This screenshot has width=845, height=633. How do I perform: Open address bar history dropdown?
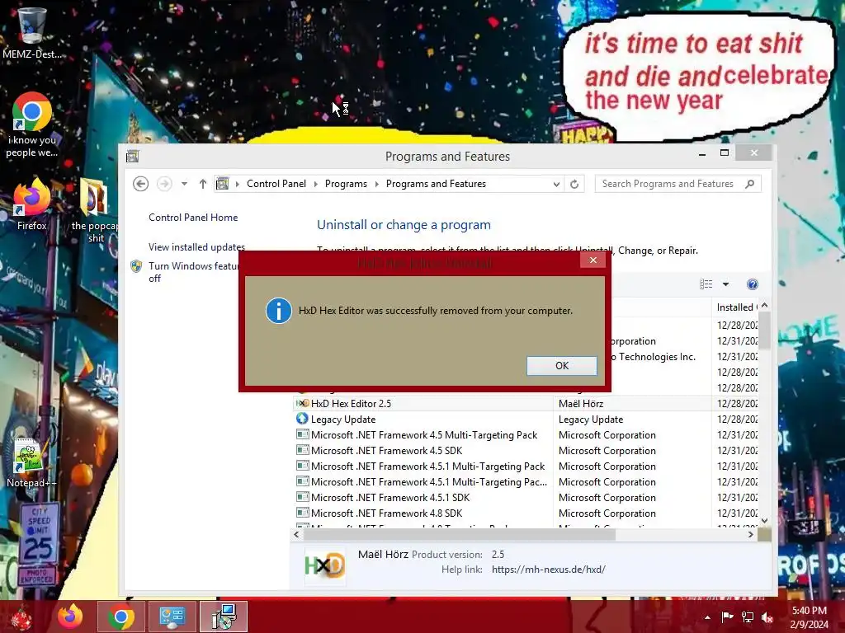point(556,184)
